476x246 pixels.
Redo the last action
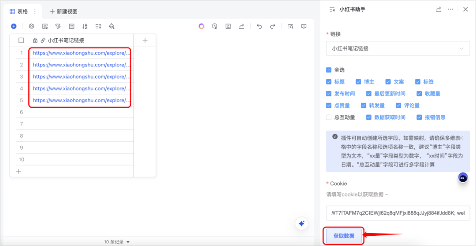pos(273,26)
